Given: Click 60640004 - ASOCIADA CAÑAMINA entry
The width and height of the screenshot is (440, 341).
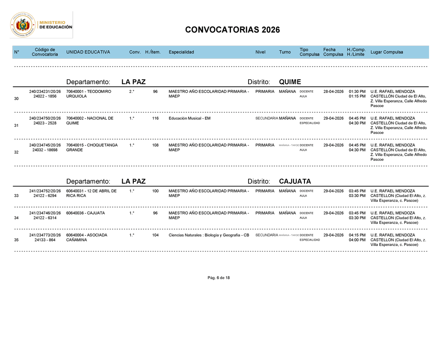Looking at the screenshot, I should [x=87, y=237].
